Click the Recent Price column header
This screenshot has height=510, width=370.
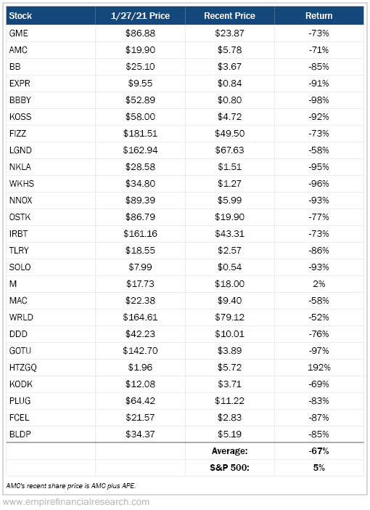tap(229, 15)
